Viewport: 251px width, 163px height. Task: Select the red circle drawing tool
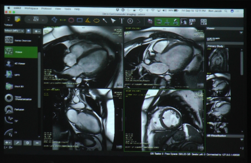click(71, 20)
